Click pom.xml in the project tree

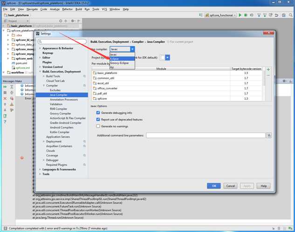pos(21,63)
